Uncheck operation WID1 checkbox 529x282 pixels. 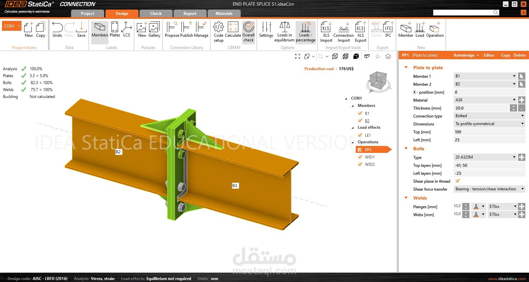tap(360, 157)
